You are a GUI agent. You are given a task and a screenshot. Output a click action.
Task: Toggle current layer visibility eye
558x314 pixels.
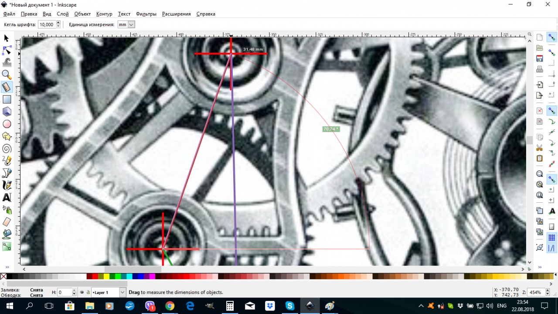82,292
